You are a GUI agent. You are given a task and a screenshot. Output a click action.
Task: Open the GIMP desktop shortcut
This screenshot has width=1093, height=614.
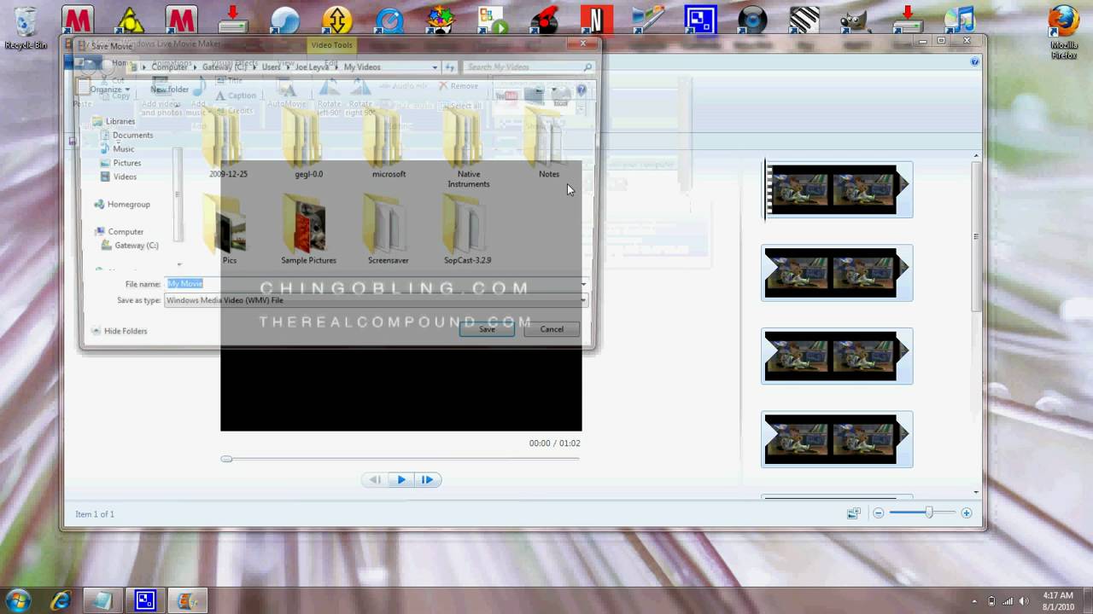[x=856, y=20]
